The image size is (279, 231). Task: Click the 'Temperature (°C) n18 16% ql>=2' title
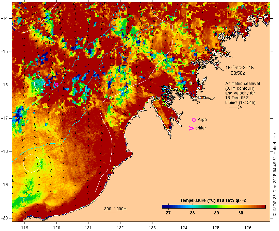click(x=213, y=200)
